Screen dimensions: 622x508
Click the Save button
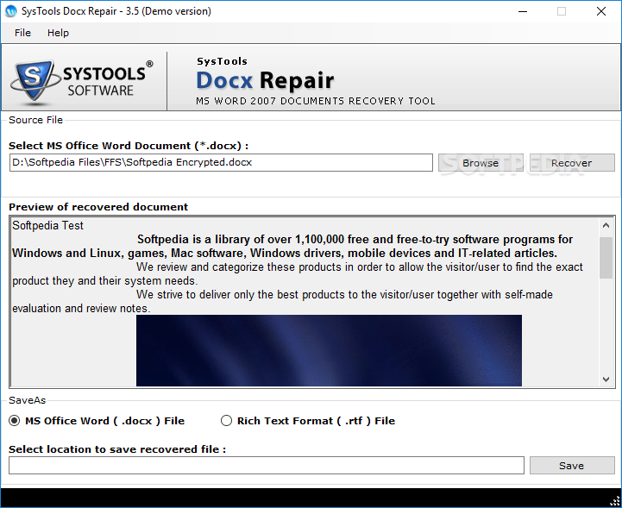572,465
